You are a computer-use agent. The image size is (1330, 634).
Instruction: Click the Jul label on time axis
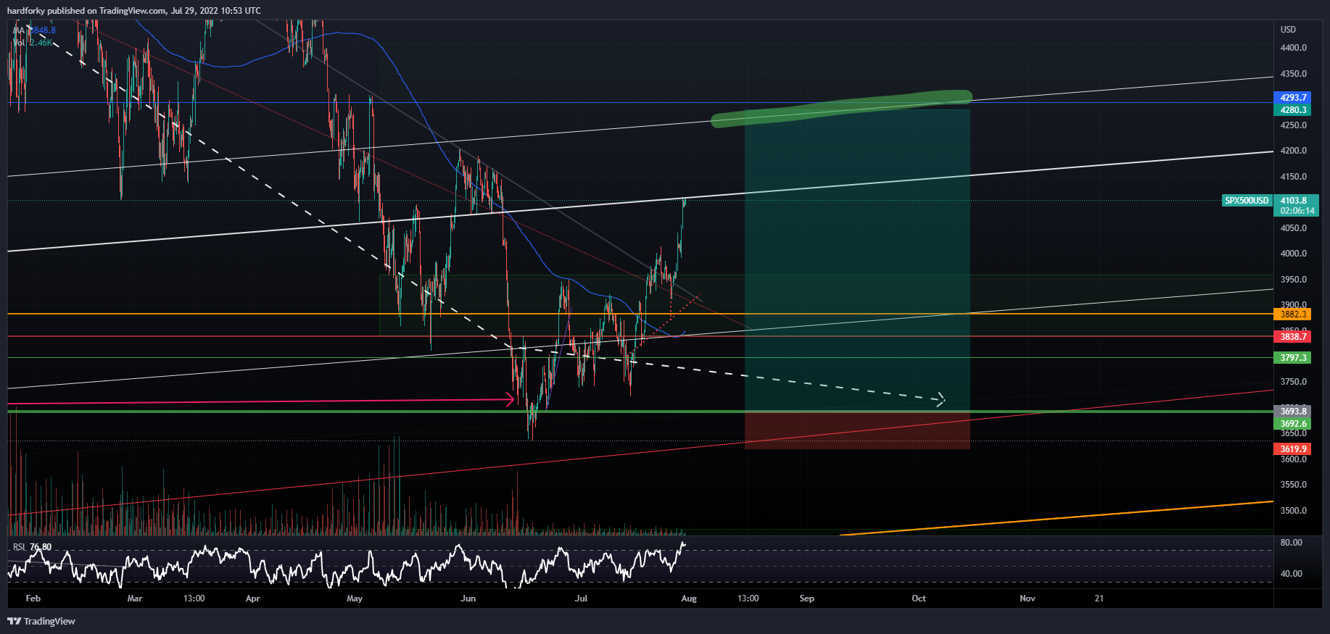[x=581, y=598]
